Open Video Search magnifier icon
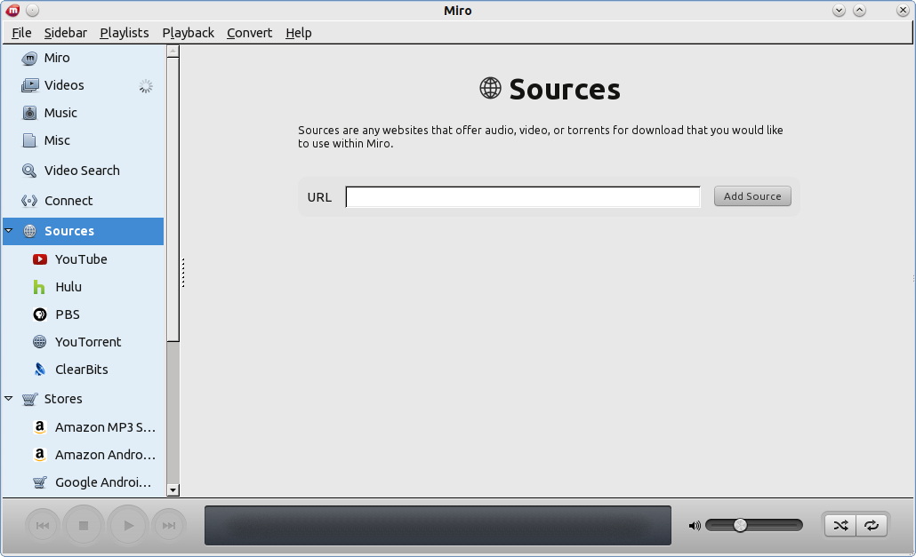 [29, 171]
